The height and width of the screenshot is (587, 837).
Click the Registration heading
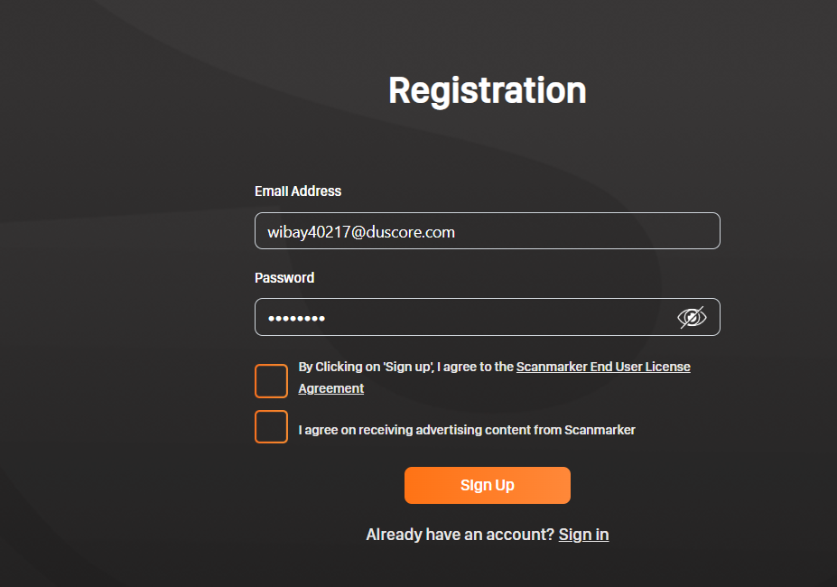[488, 90]
